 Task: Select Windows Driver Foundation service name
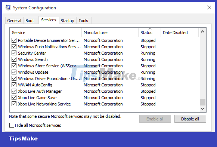tap(49, 79)
